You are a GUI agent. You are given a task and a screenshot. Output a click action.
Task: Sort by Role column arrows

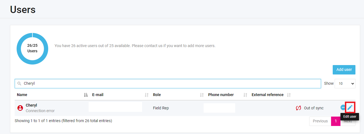coord(202,95)
